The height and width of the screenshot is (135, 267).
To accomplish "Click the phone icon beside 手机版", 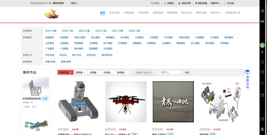I will (x=225, y=3).
